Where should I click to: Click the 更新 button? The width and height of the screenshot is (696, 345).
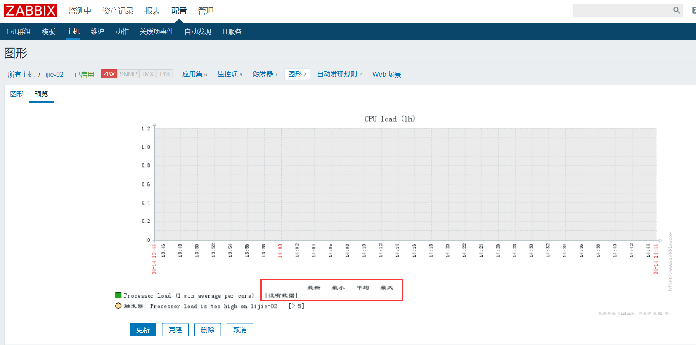(x=143, y=330)
